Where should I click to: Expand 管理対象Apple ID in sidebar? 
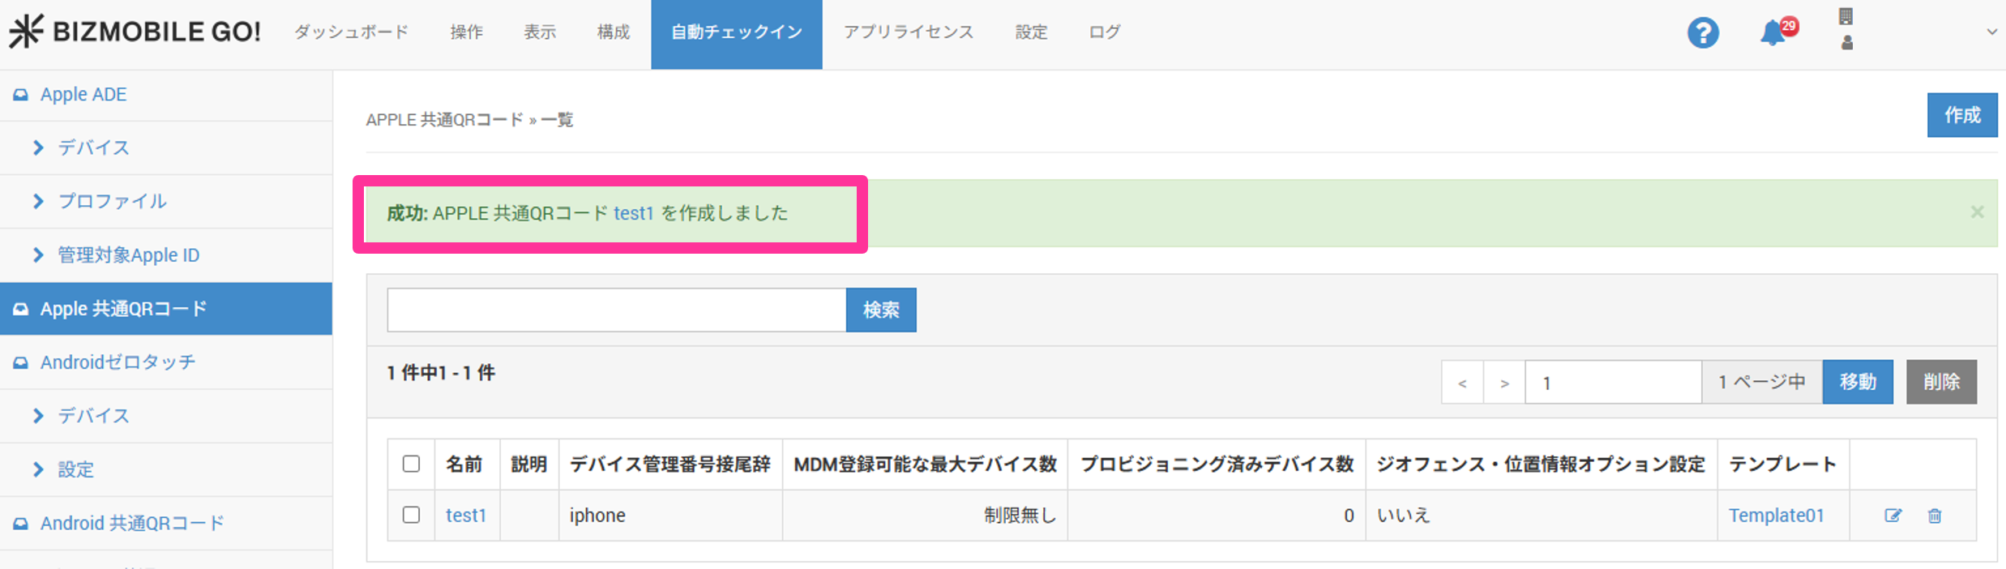pyautogui.click(x=127, y=255)
